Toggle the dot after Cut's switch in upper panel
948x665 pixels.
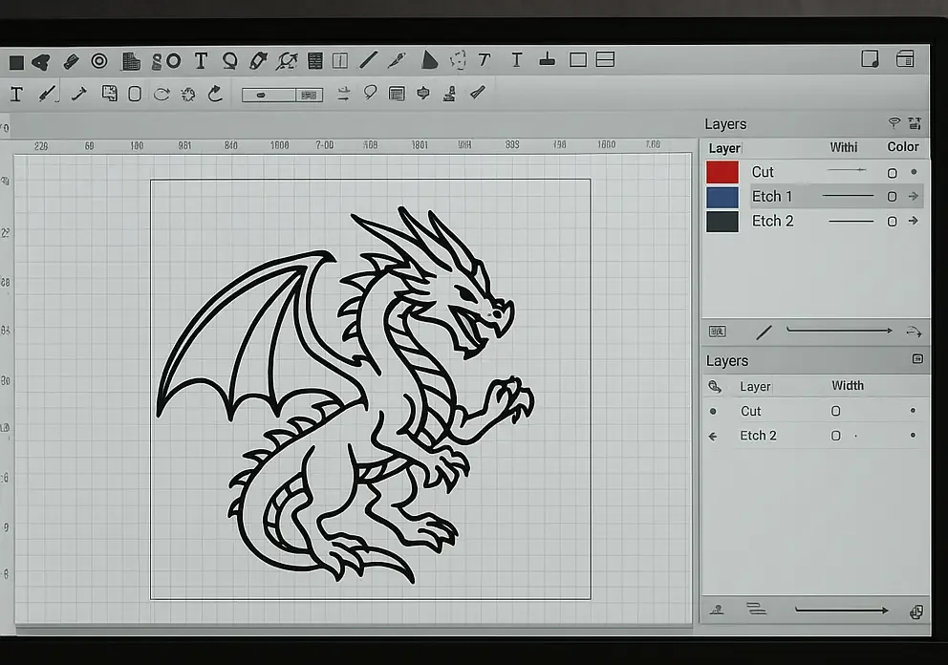click(x=915, y=172)
